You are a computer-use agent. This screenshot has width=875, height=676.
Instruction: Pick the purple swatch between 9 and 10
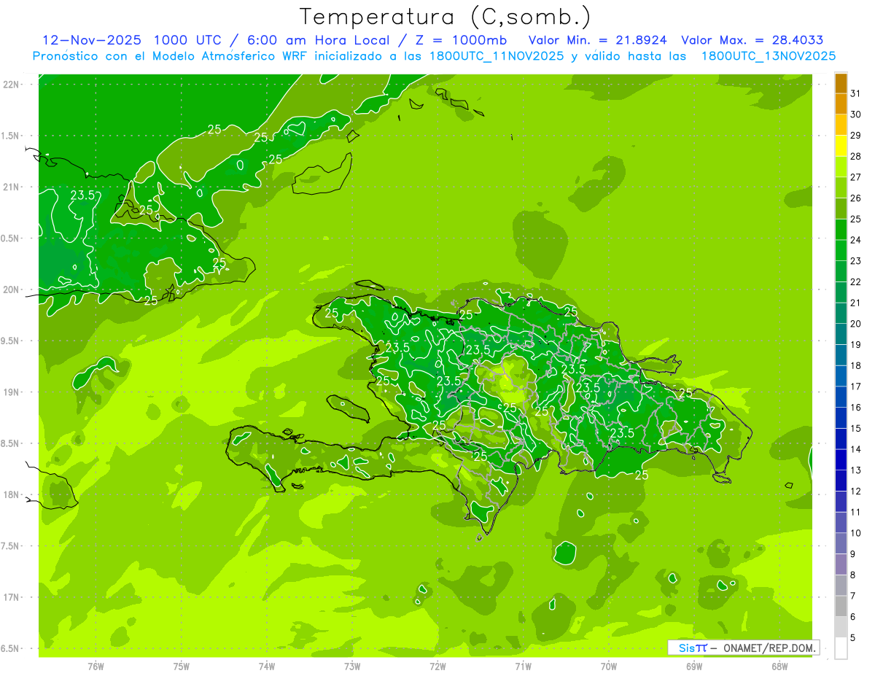[841, 544]
